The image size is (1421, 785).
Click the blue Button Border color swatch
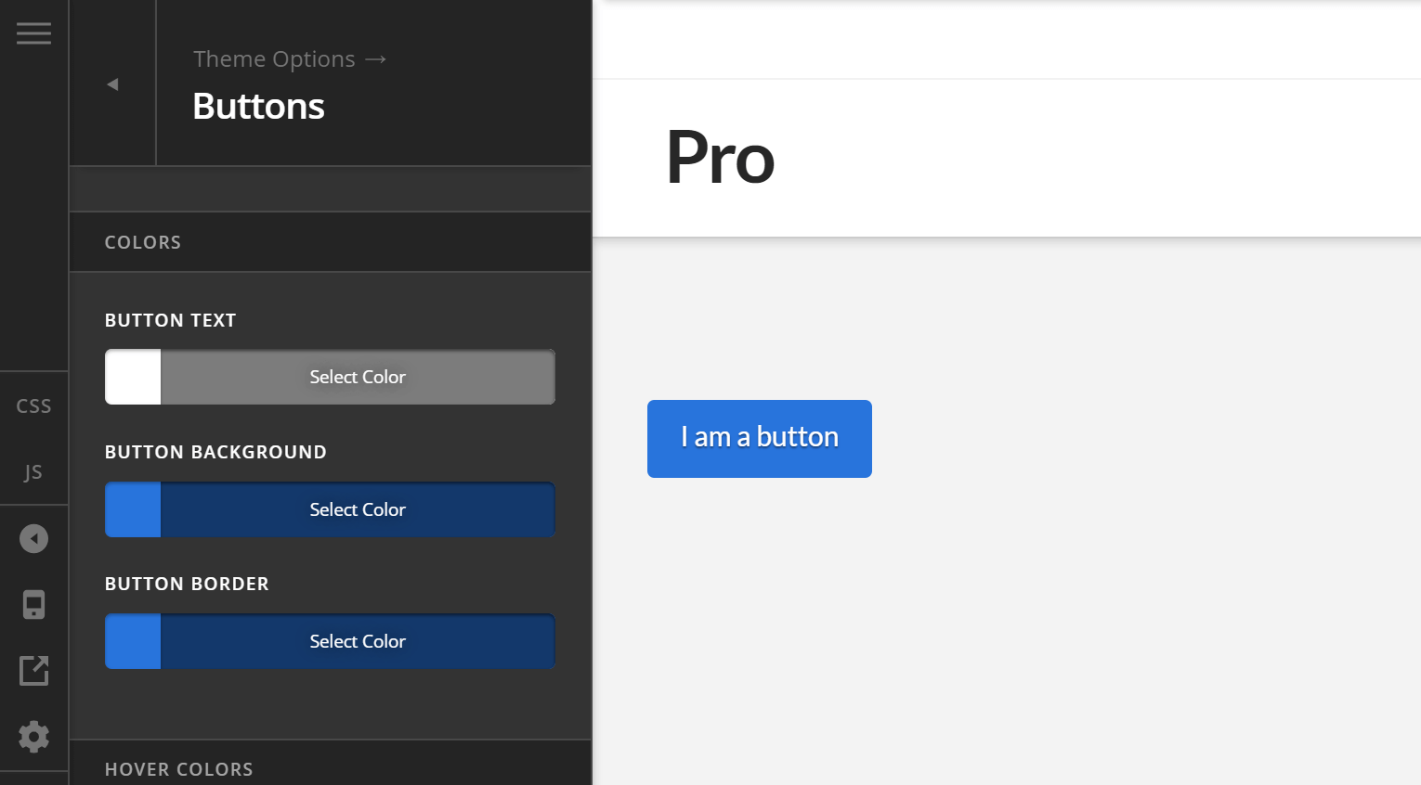click(132, 641)
